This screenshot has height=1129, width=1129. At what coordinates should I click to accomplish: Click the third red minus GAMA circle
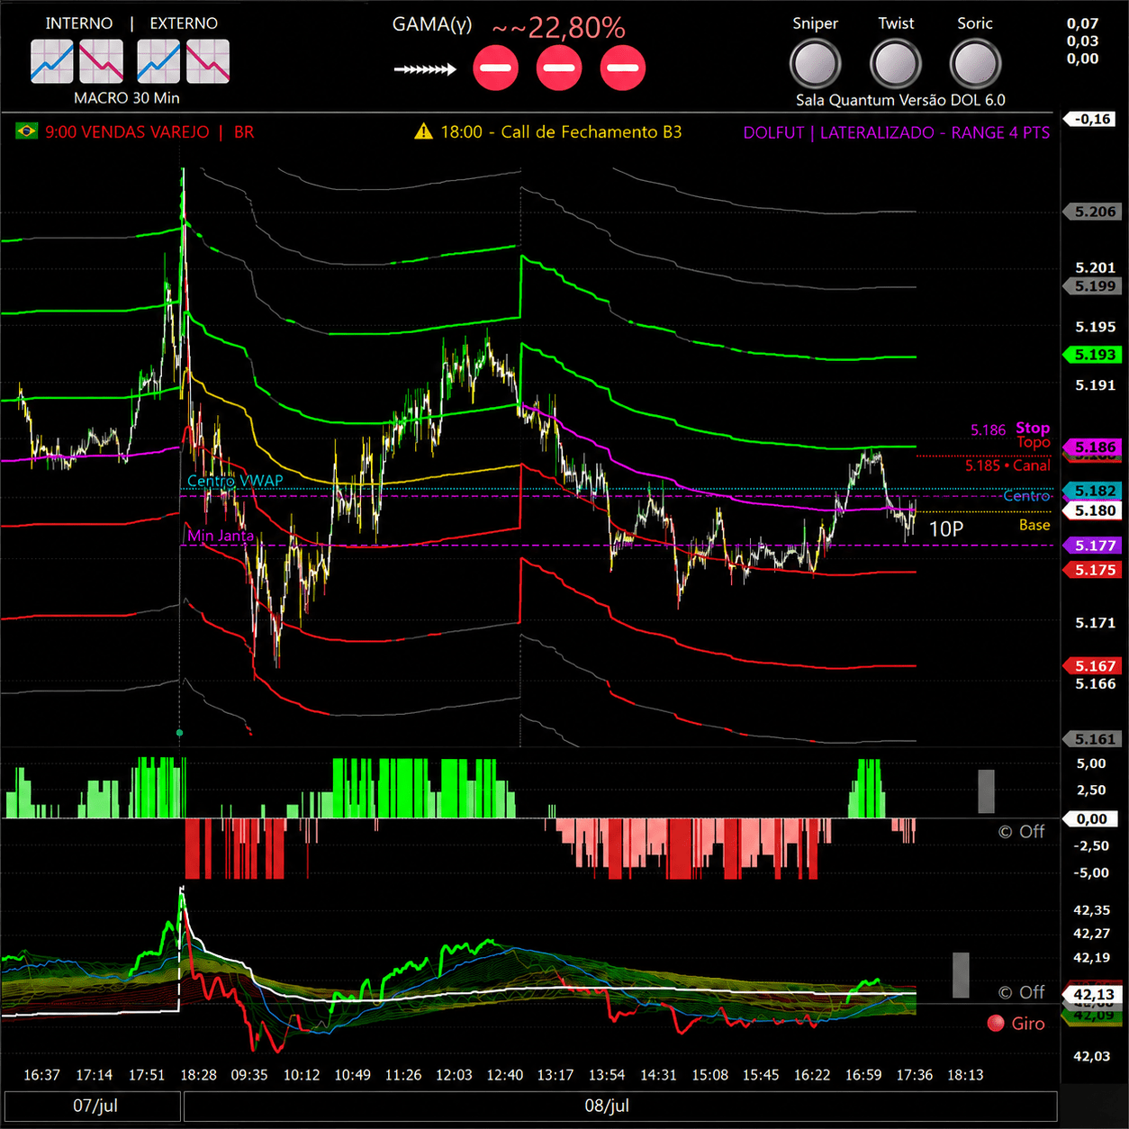[x=623, y=68]
